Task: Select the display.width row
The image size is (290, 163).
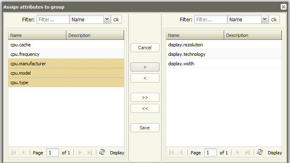Action: [x=224, y=64]
